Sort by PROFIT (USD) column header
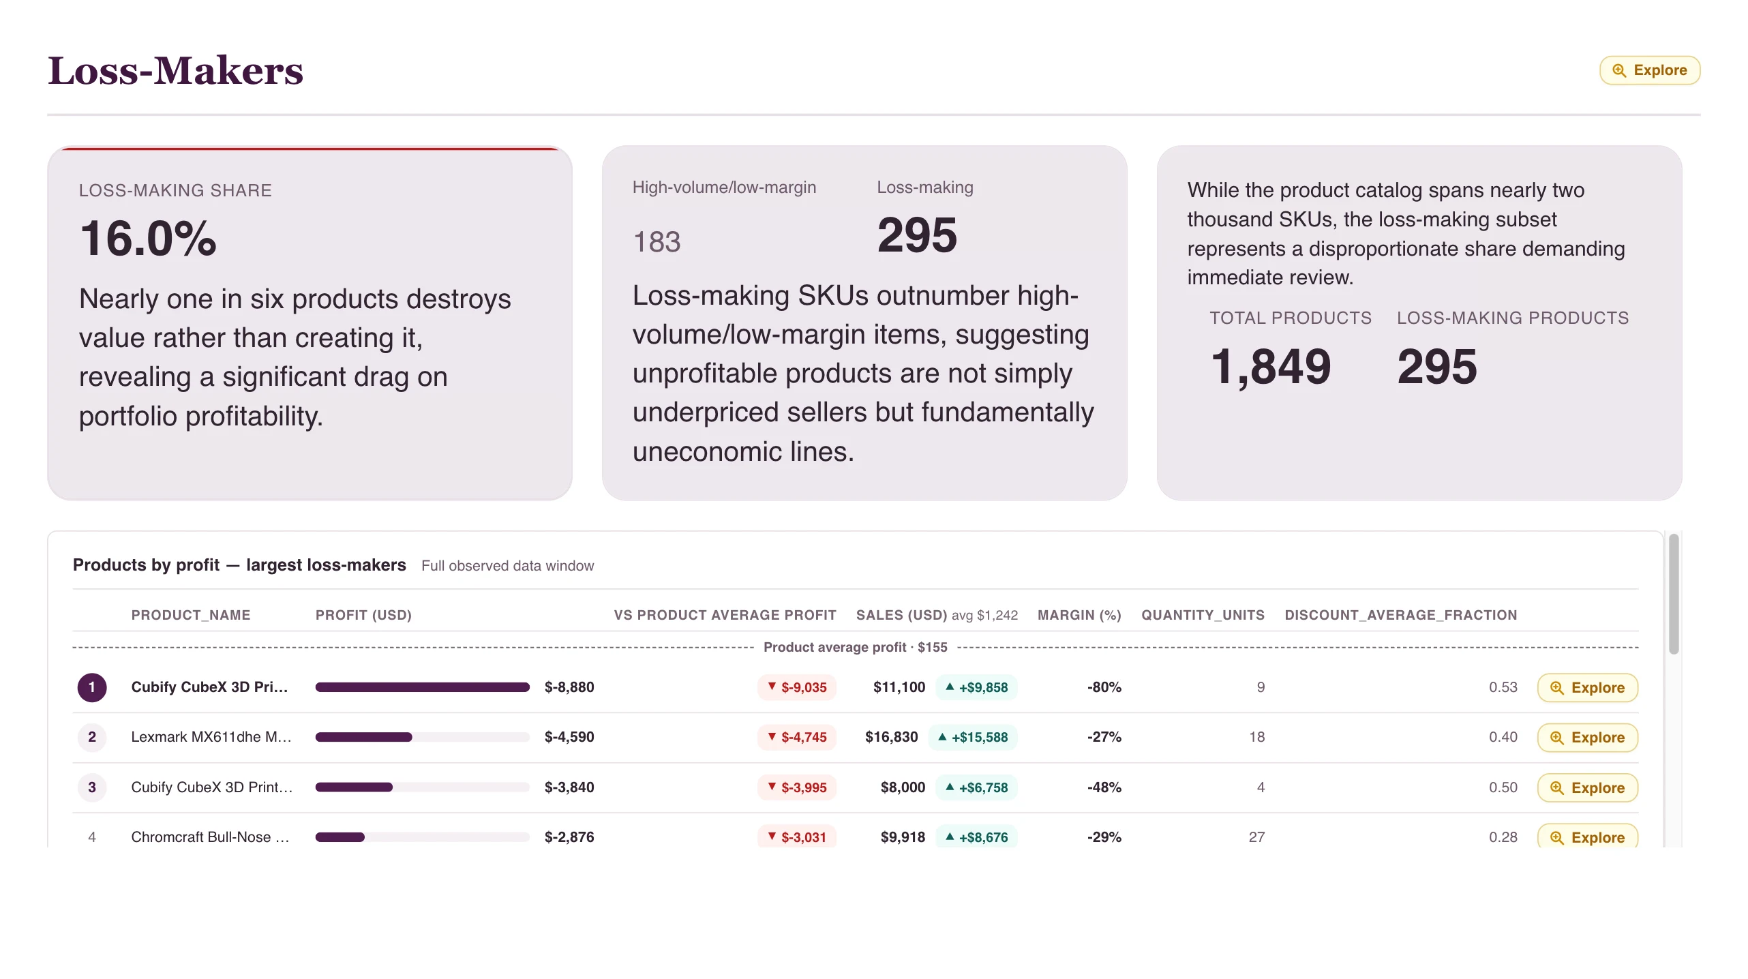 tap(363, 615)
